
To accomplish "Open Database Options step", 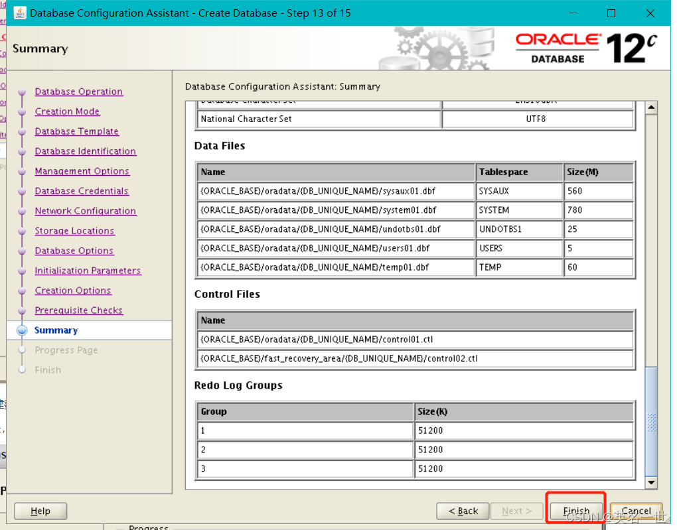I will [x=74, y=250].
